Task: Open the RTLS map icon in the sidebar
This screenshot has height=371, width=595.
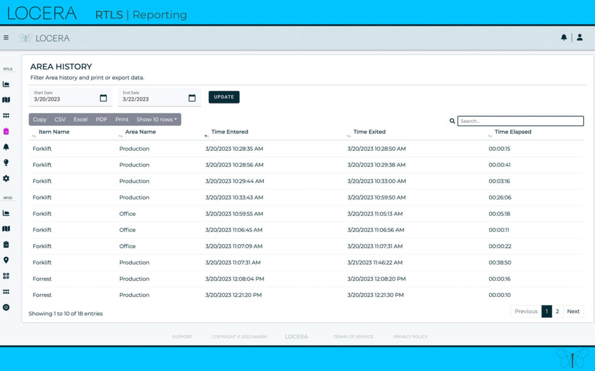Action: pyautogui.click(x=8, y=99)
